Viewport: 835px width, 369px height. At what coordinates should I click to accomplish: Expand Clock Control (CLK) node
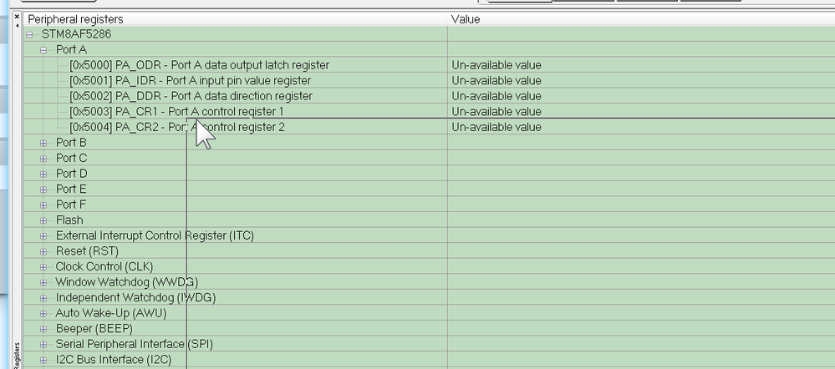44,266
